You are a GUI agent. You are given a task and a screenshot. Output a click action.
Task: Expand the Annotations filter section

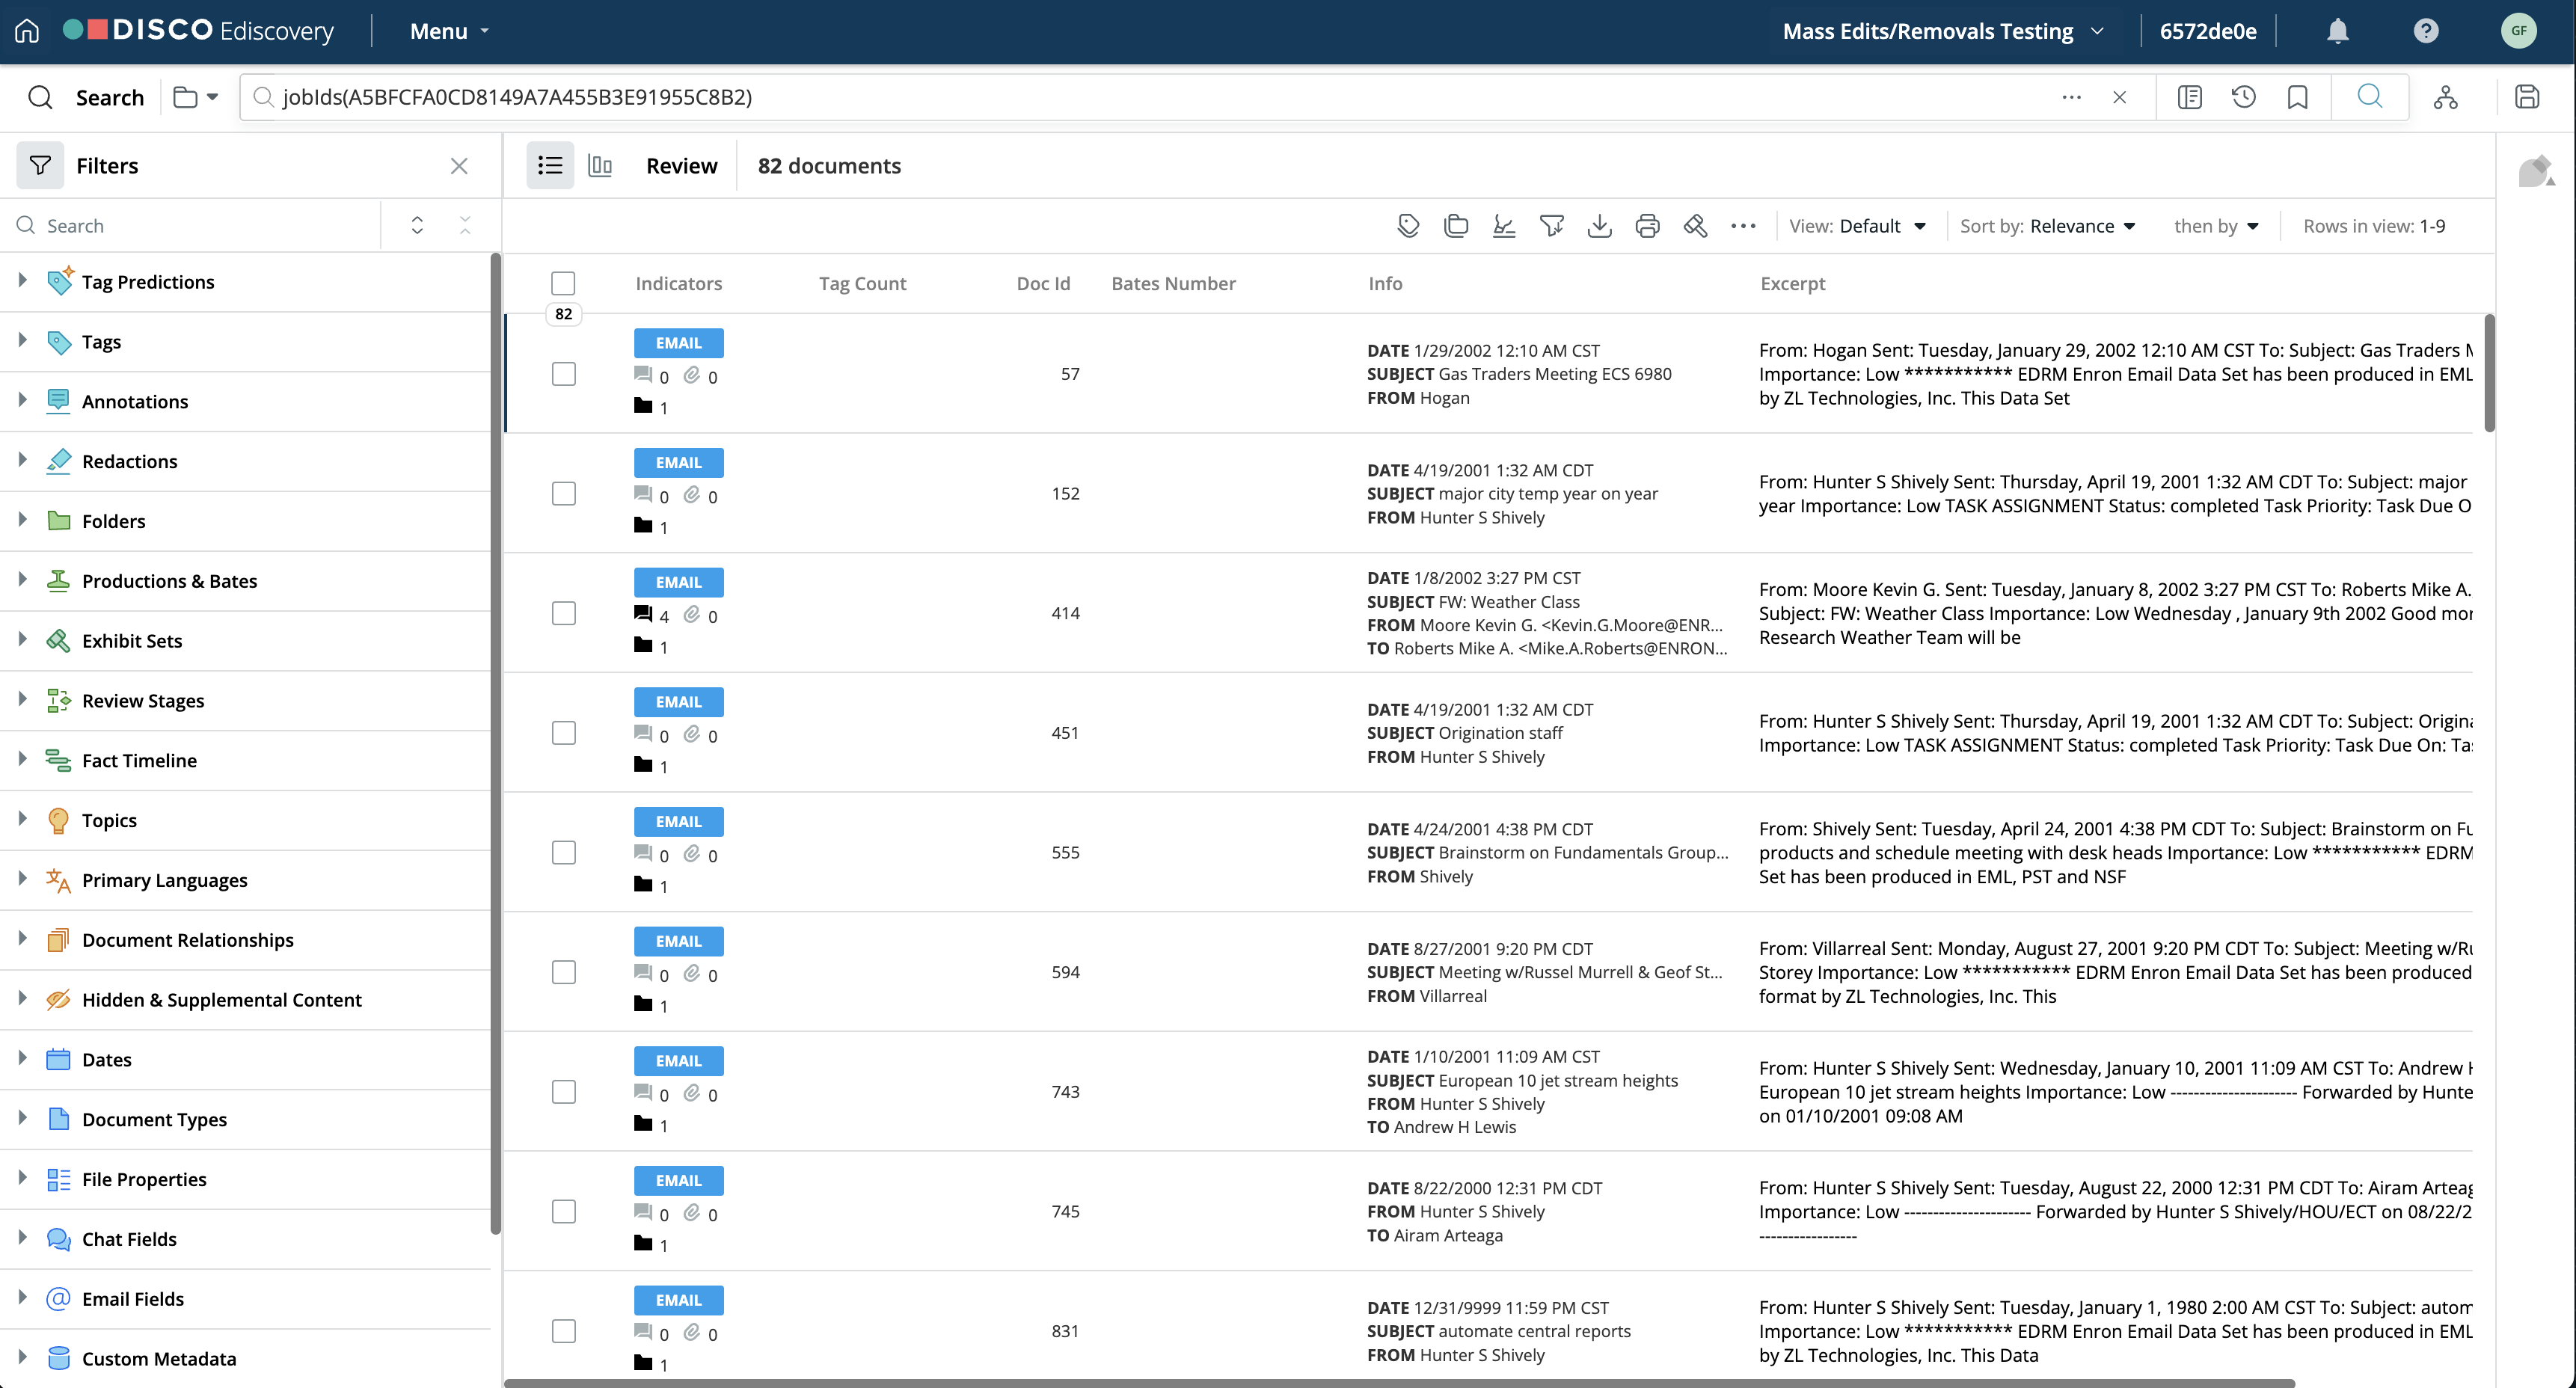(22, 401)
